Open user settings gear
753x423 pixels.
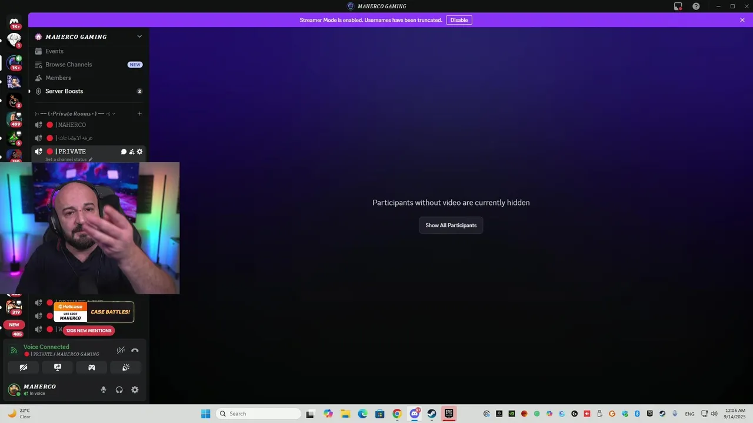pyautogui.click(x=135, y=390)
